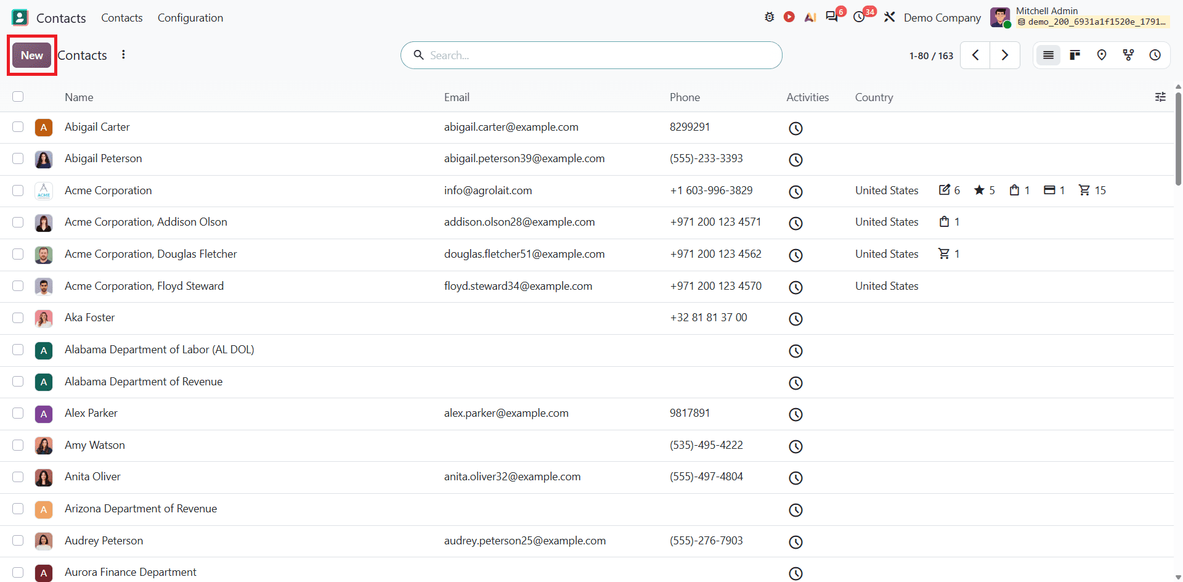
Task: Open Abigail Peterson's avatar image
Action: pos(44,159)
